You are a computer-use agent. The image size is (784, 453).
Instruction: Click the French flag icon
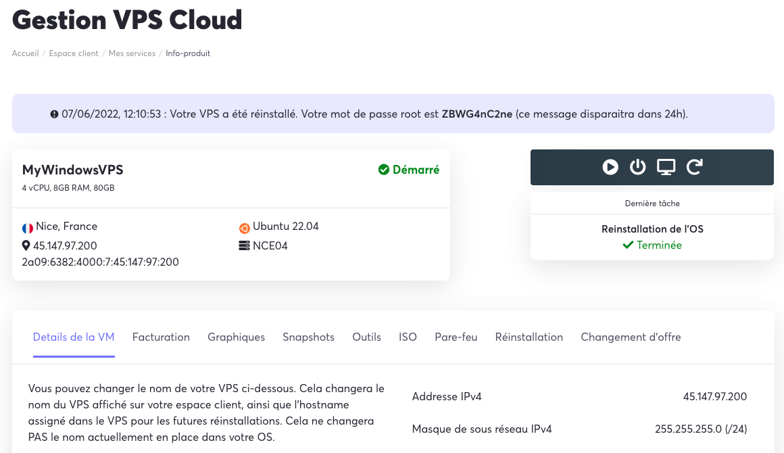pyautogui.click(x=28, y=228)
